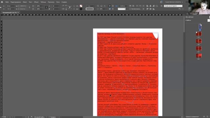Select spread 6-7 thumbnail in Pages panel
210x118 pixels.
pos(199,48)
